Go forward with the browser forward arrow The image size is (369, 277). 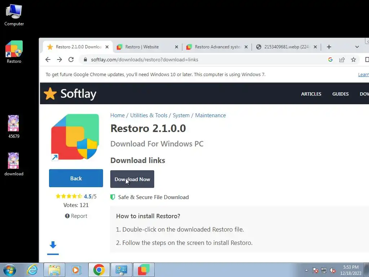pos(59,60)
